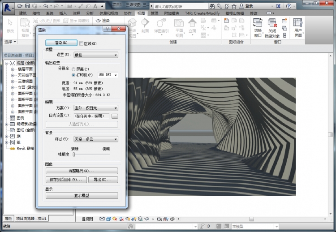Click the Revit application menu logo
The width and height of the screenshot is (336, 232).
pyautogui.click(x=7, y=6)
